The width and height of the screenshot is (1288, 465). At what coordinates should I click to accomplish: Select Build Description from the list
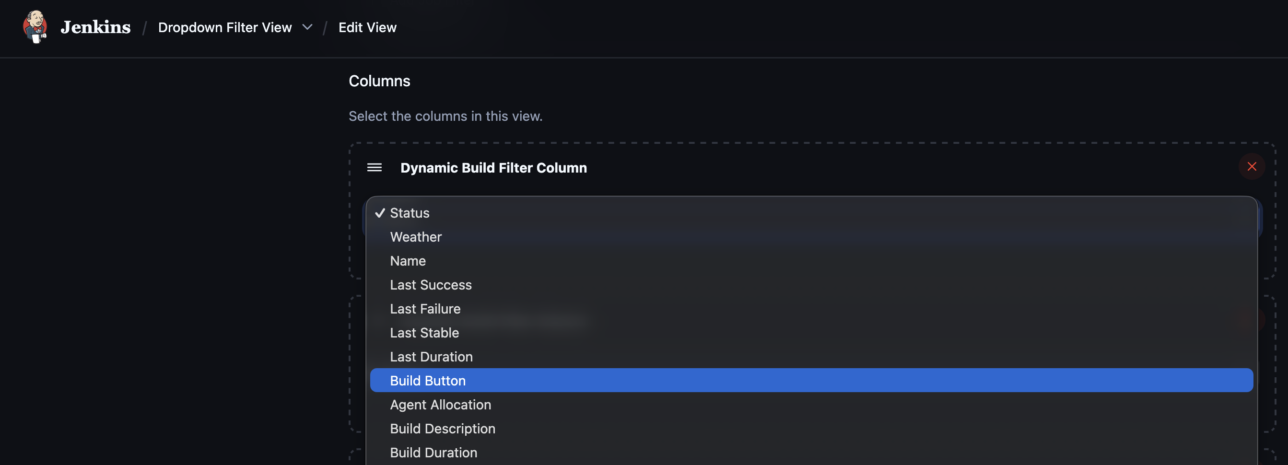click(442, 429)
